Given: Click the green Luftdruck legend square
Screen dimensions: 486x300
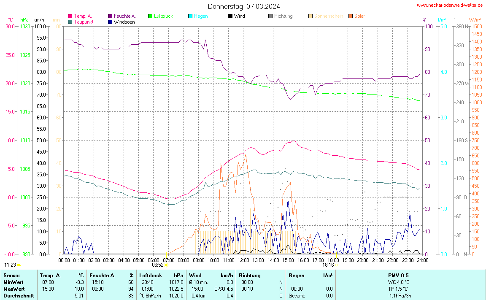Looking at the screenshot, I should click(150, 16).
